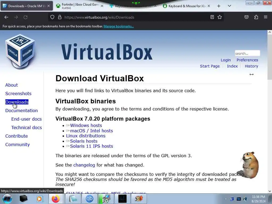Click the vertical scrollbar thumb

pos(270,57)
